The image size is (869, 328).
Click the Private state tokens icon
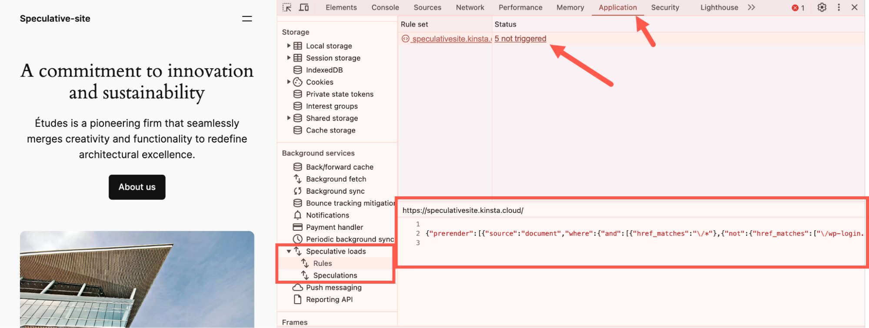point(298,94)
